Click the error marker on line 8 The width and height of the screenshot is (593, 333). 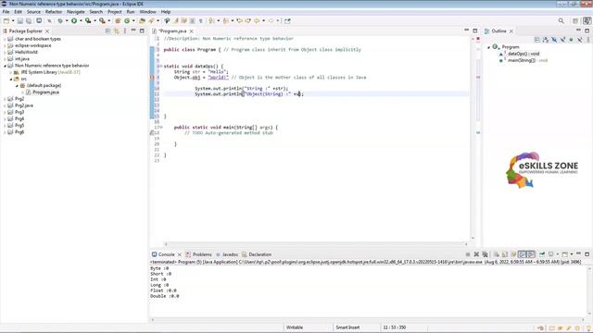point(152,77)
